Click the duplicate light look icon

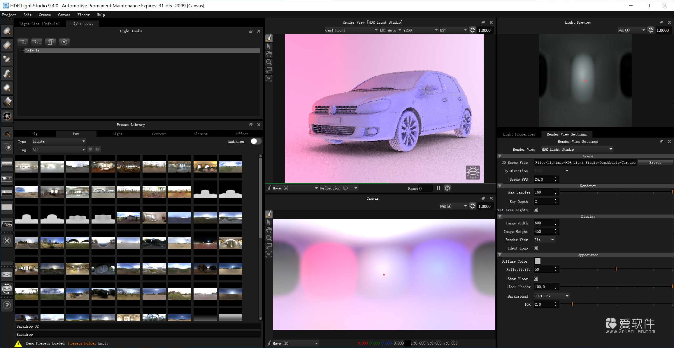click(x=50, y=42)
